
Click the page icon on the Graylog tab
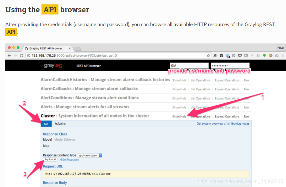click(x=26, y=48)
